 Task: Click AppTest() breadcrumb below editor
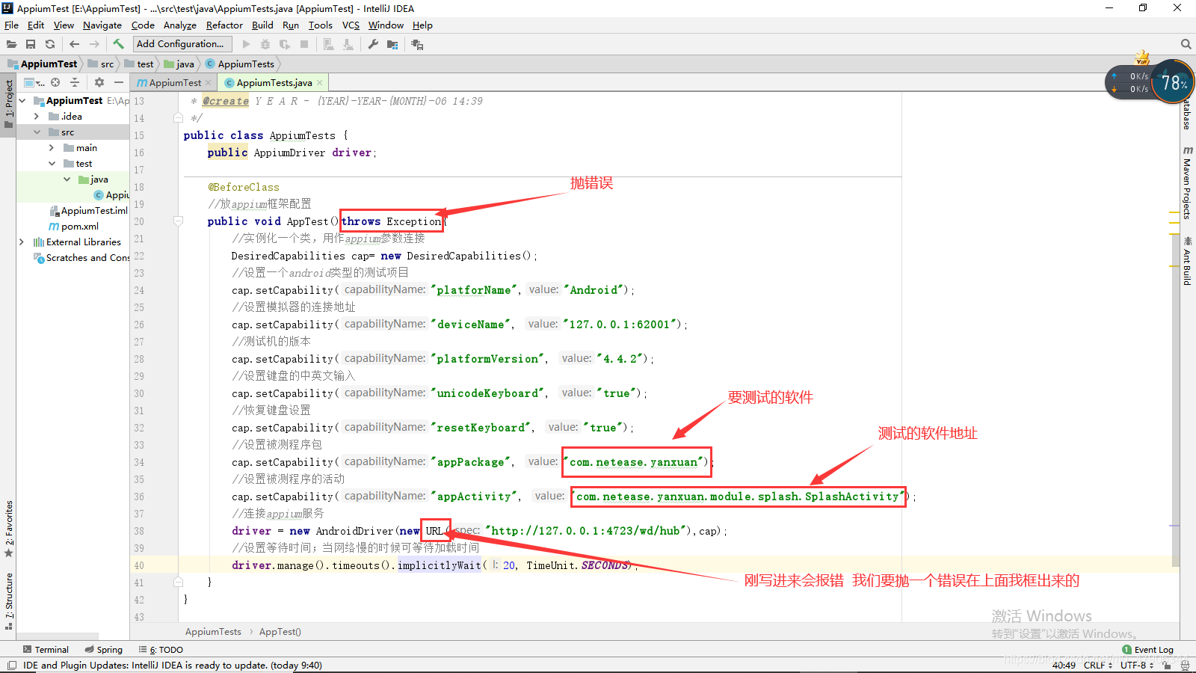[x=280, y=632]
